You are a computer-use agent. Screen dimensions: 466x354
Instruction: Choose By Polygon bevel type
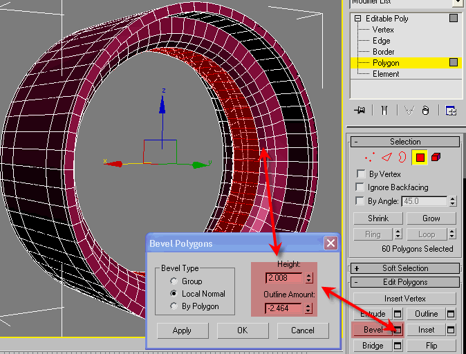173,306
